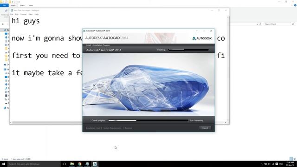
Task: Open AutoCAD installer from the taskbar
Action: click(x=95, y=164)
